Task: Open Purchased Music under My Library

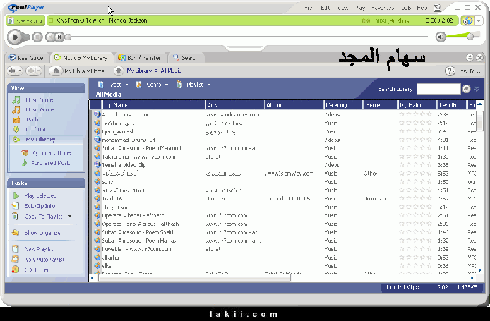Action: point(50,163)
